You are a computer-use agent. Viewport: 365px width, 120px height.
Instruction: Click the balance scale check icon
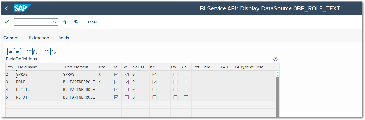point(65,22)
